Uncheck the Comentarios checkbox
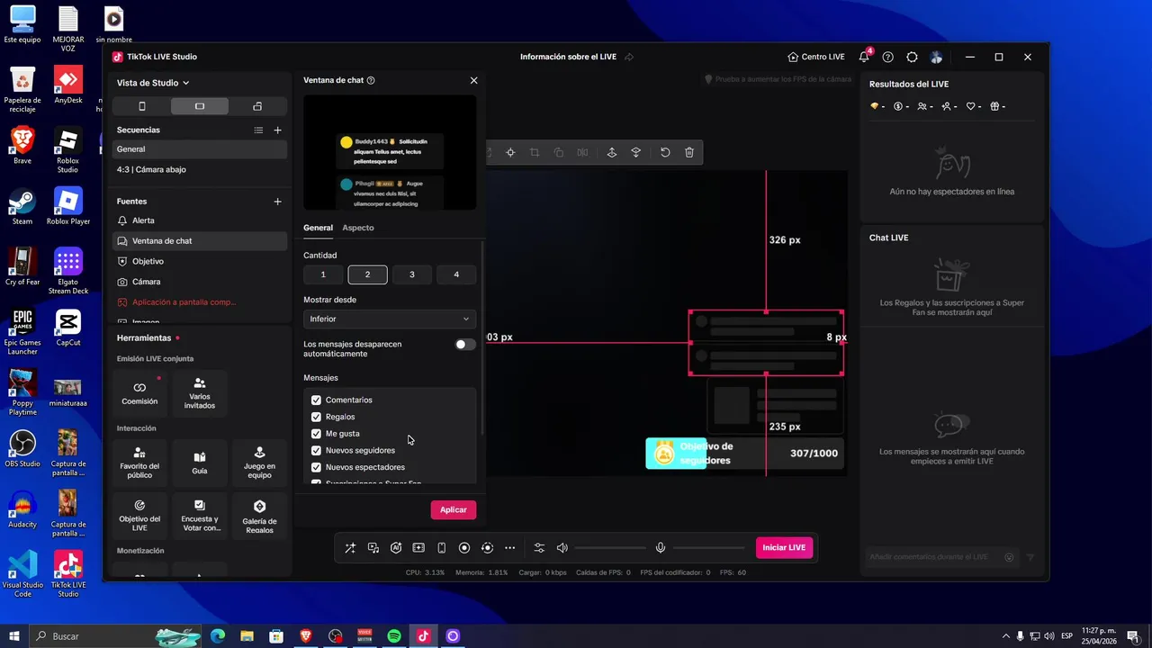 click(x=316, y=400)
